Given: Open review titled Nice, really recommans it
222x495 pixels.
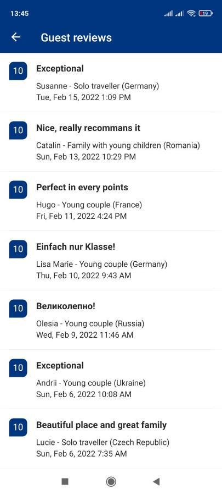Looking at the screenshot, I should pos(111,142).
